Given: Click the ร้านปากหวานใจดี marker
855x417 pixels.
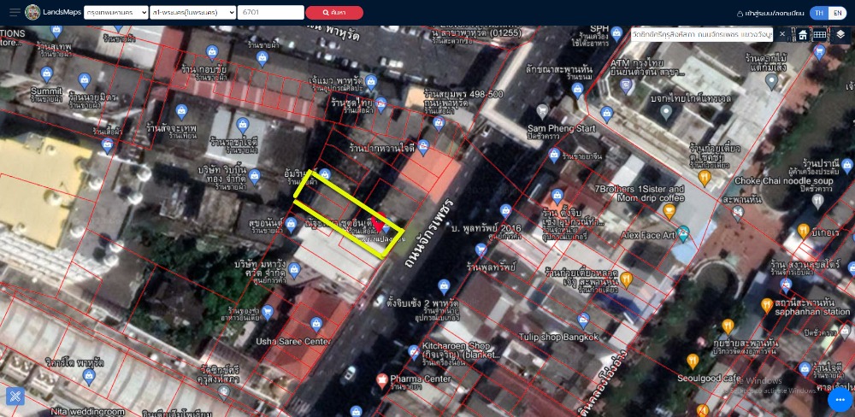Looking at the screenshot, I should [423, 147].
